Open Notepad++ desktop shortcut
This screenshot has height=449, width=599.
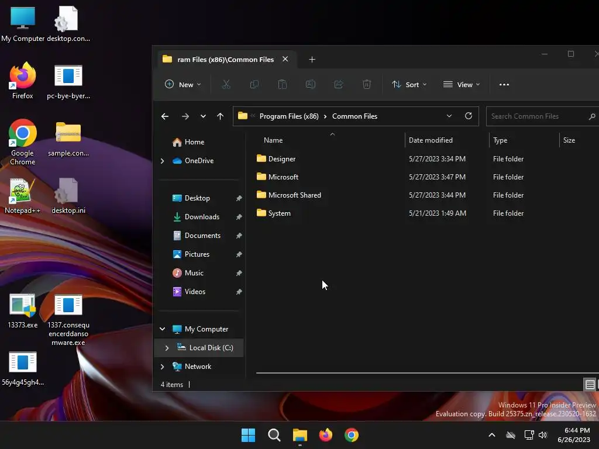(x=23, y=195)
